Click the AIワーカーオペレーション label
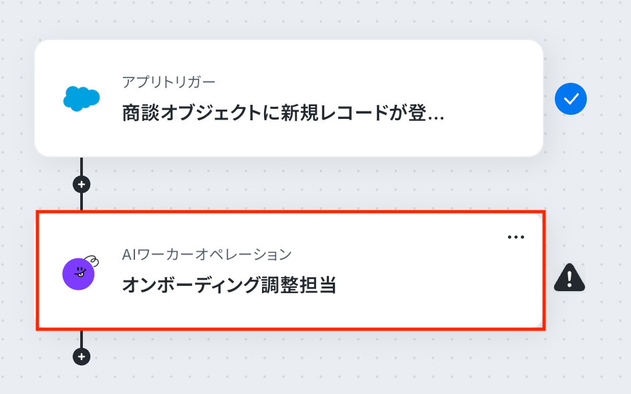The height and width of the screenshot is (394, 631). click(207, 254)
